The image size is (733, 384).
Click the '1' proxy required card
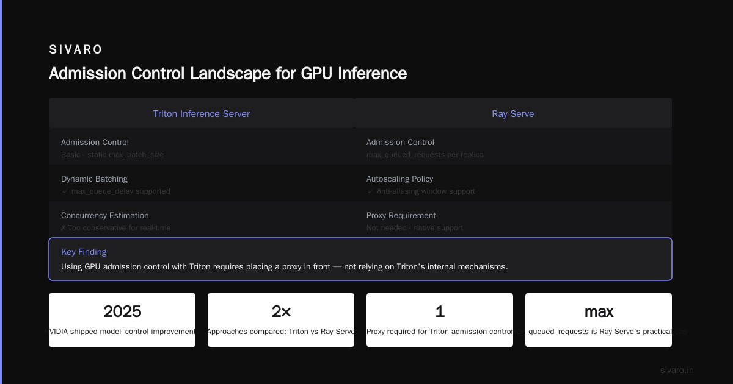[x=440, y=320]
